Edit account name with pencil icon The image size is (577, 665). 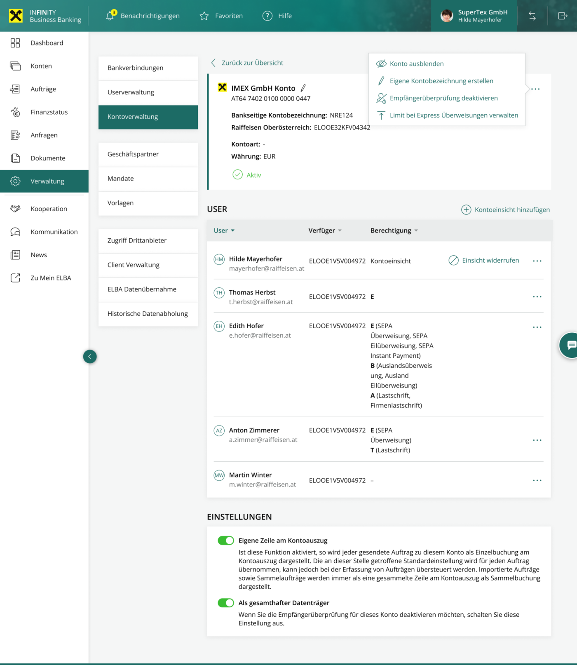pyautogui.click(x=303, y=88)
